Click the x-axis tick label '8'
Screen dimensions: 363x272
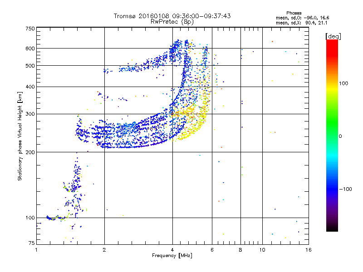(x=240, y=250)
